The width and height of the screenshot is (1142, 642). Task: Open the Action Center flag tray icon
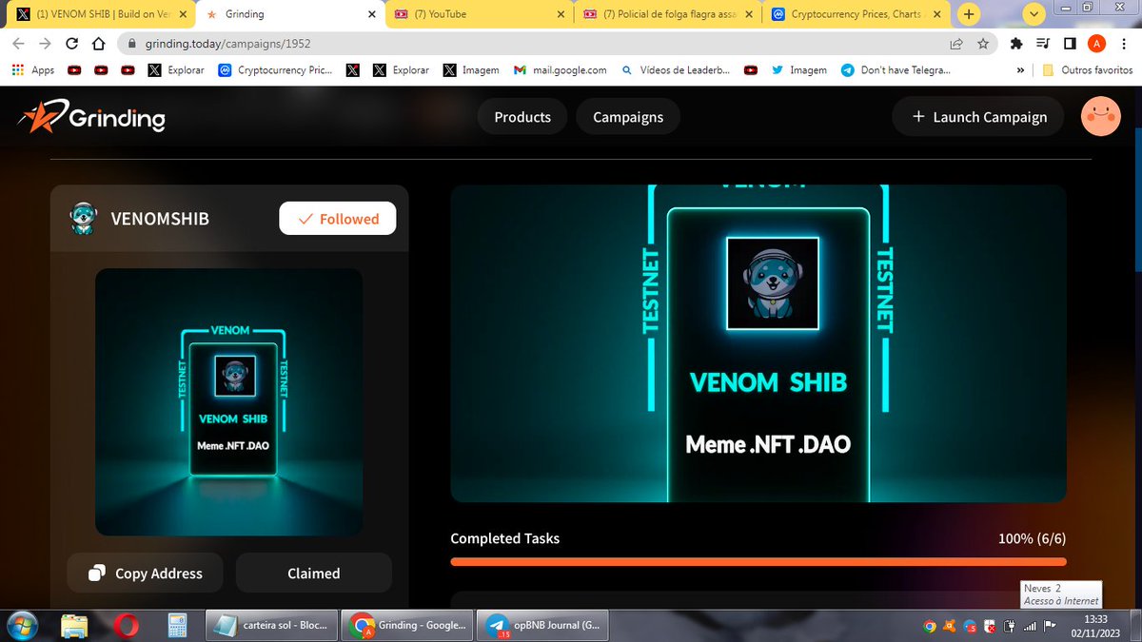pos(1051,627)
